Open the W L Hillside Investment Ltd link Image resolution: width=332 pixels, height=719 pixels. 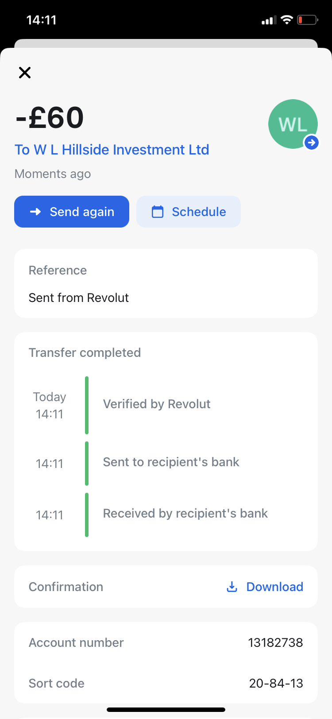pos(112,150)
